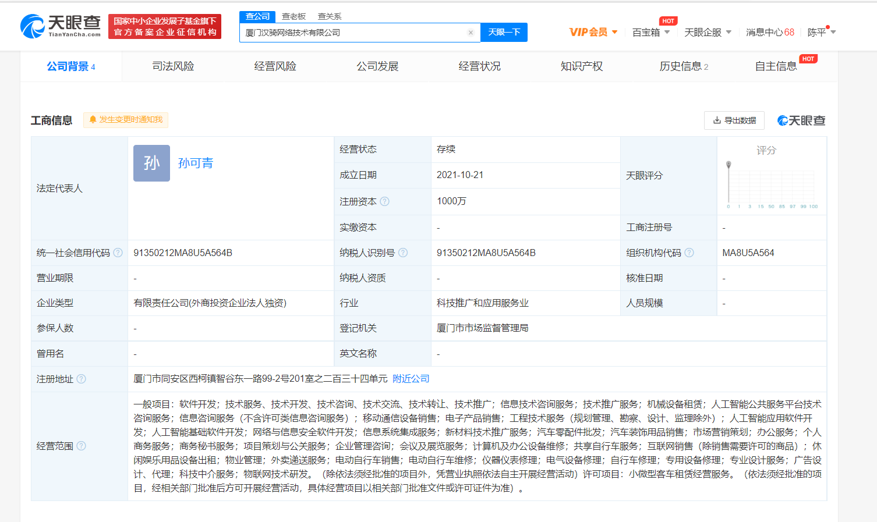Image resolution: width=877 pixels, height=522 pixels.
Task: Select the 自主信息 tab
Action: click(x=776, y=66)
